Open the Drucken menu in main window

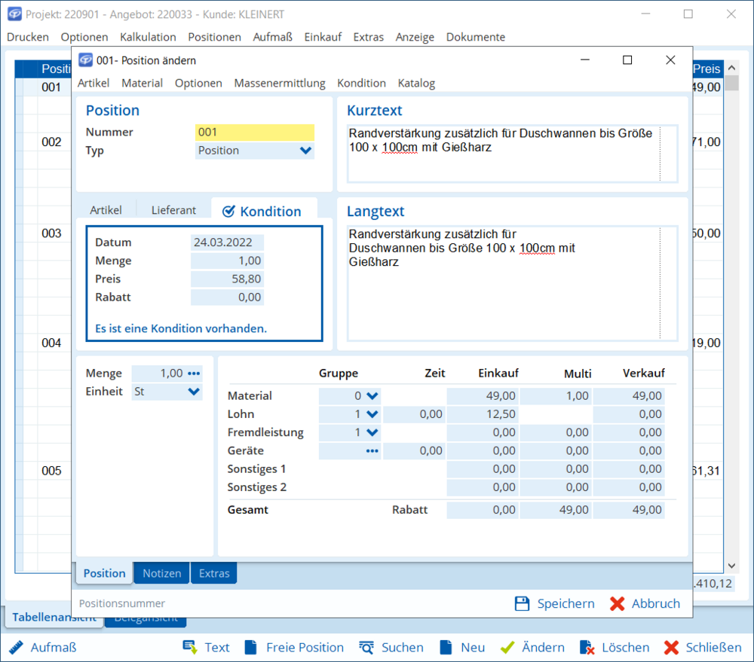[x=28, y=37]
